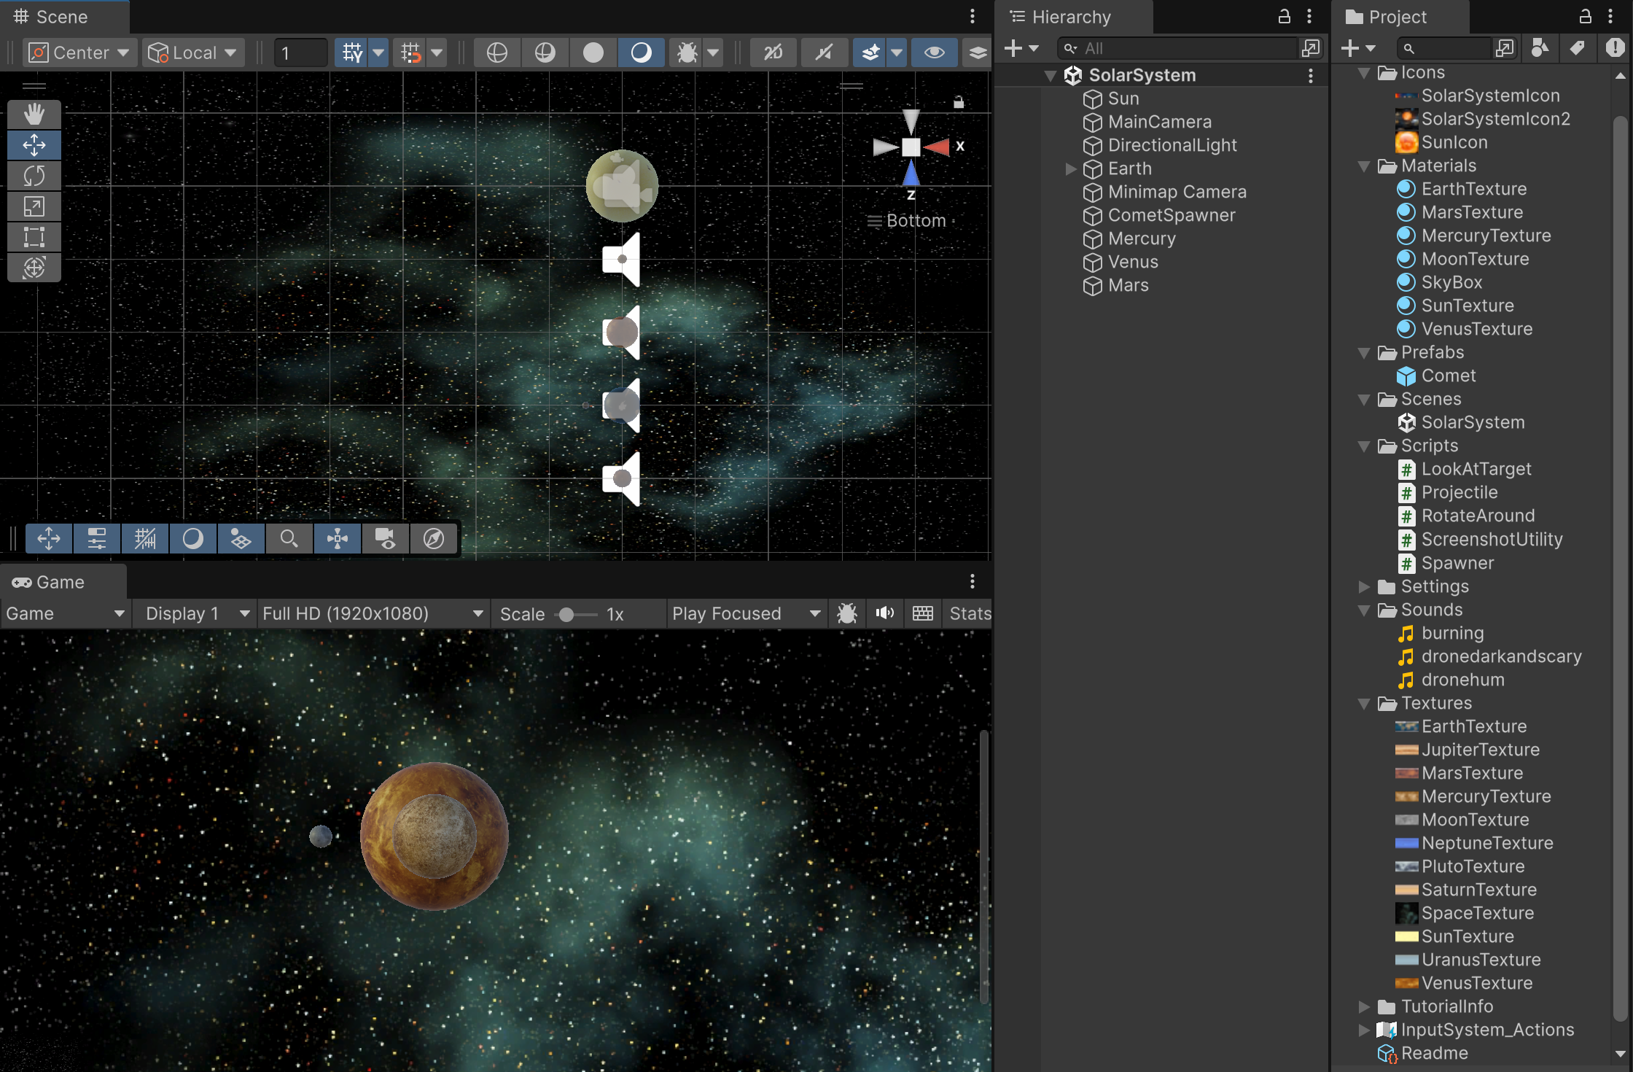1633x1072 pixels.
Task: Open the grid snapping options arrow
Action: [x=437, y=53]
